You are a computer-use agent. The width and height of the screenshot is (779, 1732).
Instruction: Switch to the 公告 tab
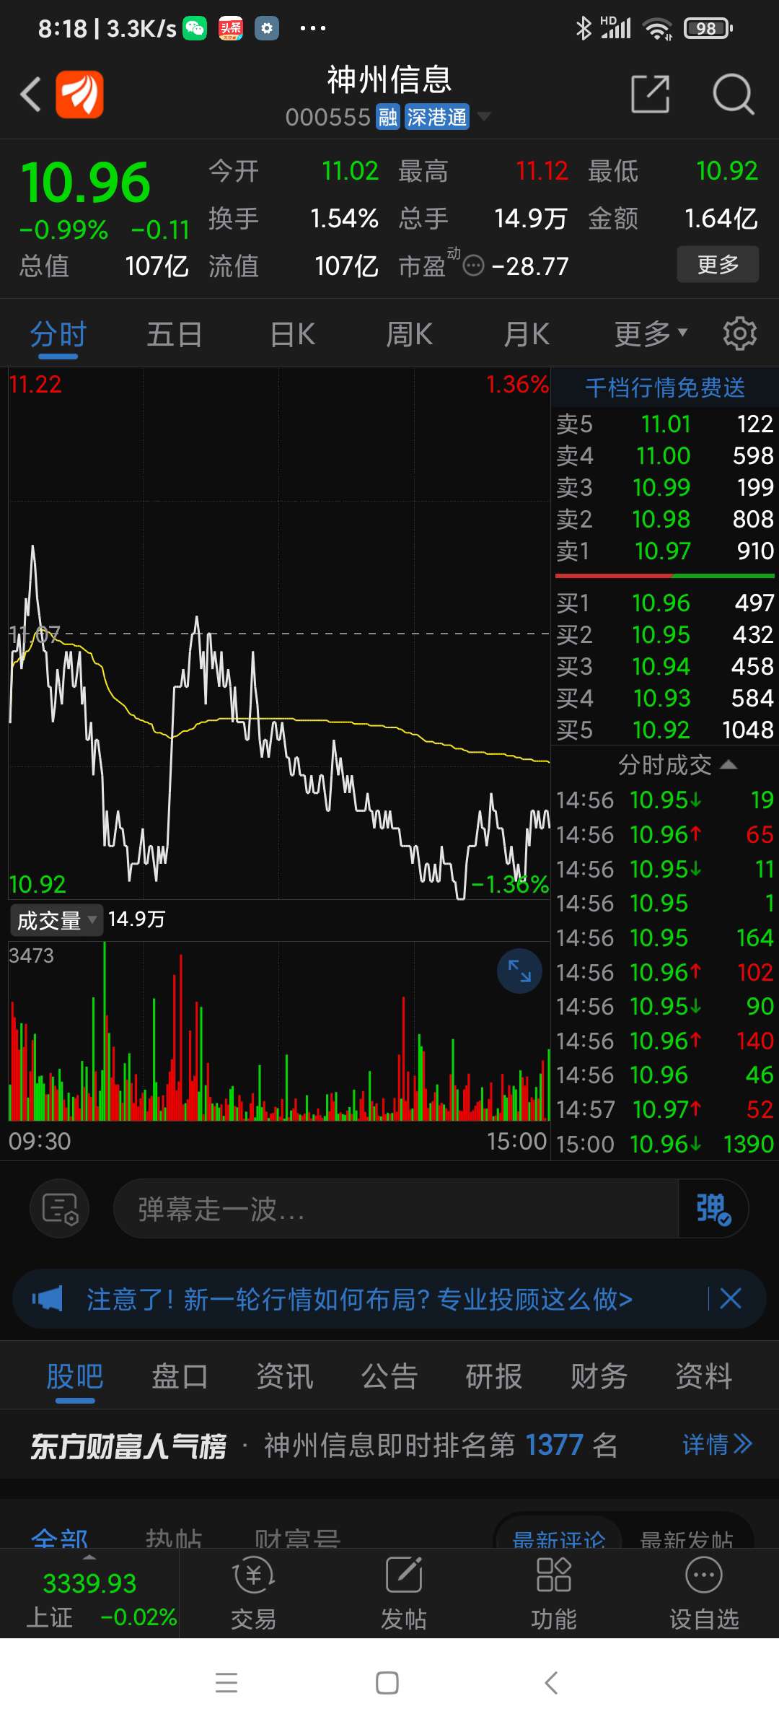click(x=389, y=1376)
